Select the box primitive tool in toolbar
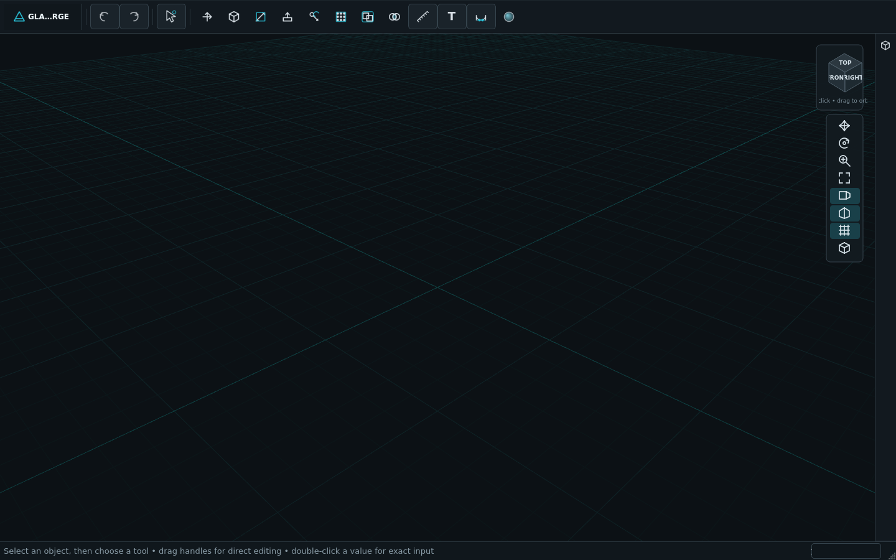 234,17
